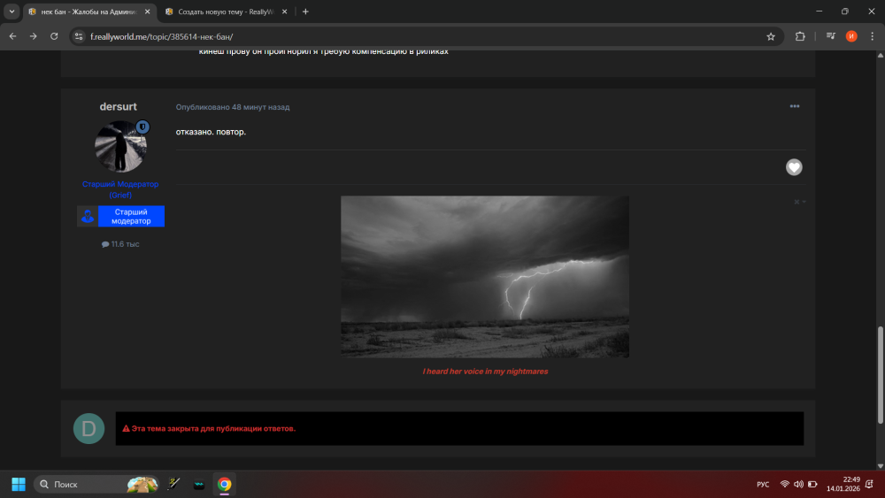Open the pen app icon in taskbar
This screenshot has height=498, width=885.
coord(173,484)
